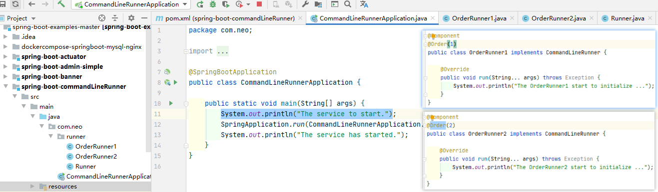Click the Spring bean gutter icon on line 7

coord(167,72)
